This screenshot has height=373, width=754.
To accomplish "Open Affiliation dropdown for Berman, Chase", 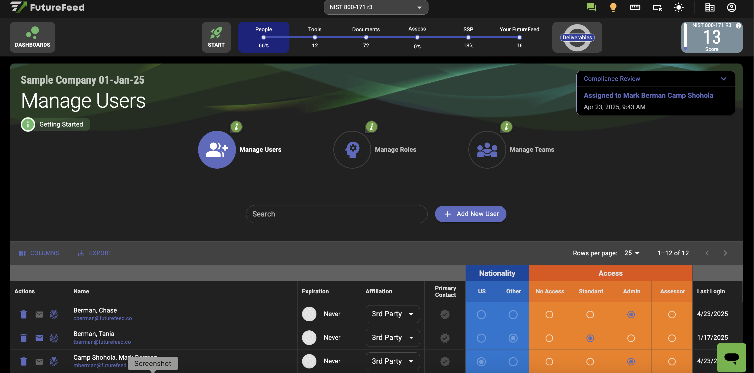I will coord(392,314).
